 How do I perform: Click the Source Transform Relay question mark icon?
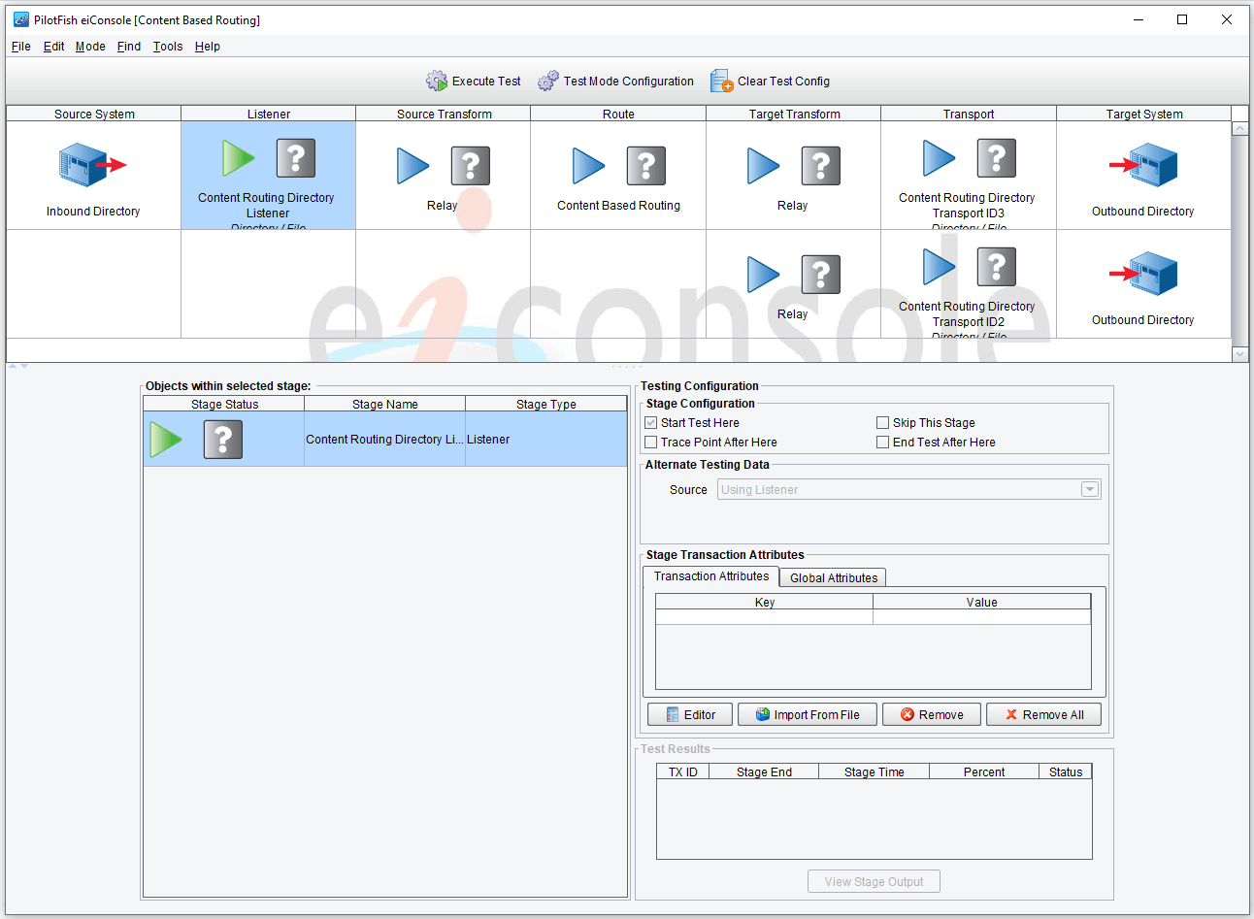tap(471, 166)
